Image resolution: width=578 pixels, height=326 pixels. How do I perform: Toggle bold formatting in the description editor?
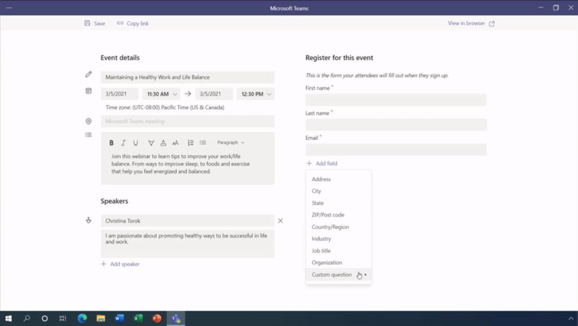111,142
